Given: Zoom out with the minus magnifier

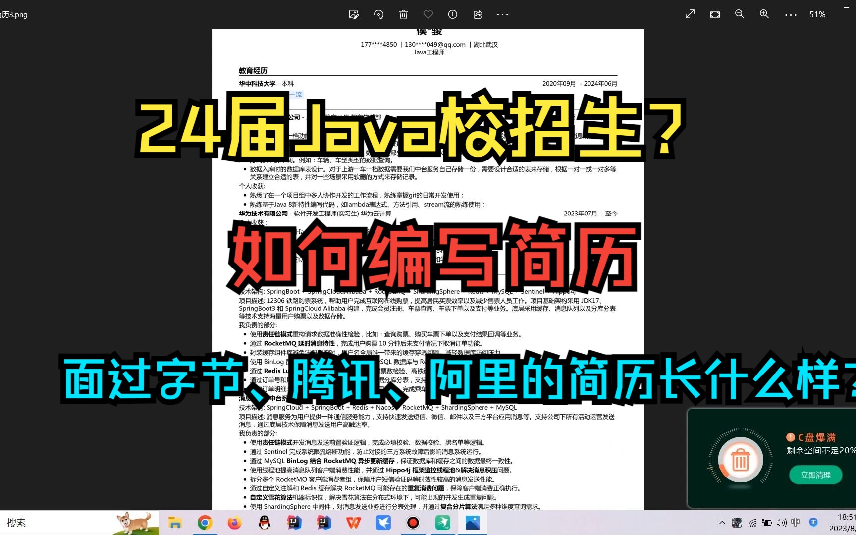Looking at the screenshot, I should 740,14.
